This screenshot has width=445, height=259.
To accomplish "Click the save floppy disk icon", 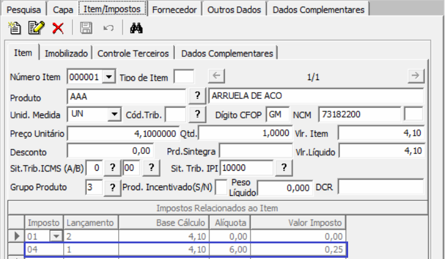I will click(86, 28).
